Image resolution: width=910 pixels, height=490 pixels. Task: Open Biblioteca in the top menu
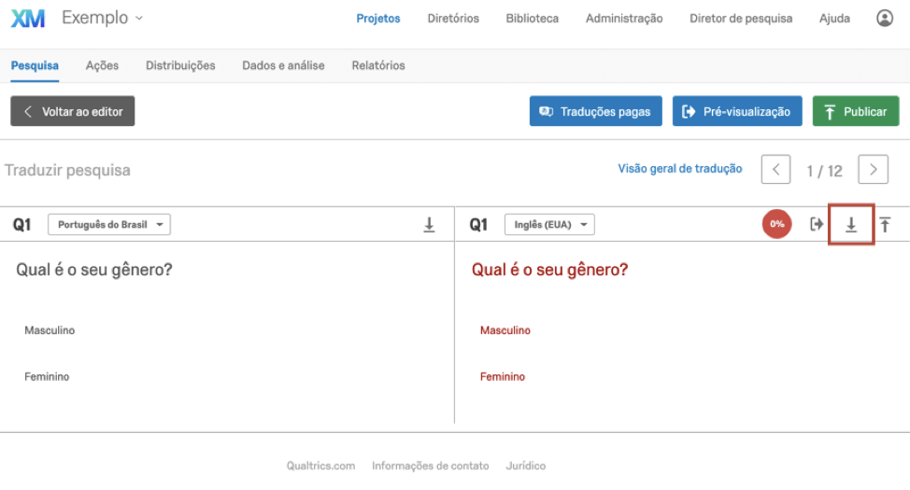[533, 19]
